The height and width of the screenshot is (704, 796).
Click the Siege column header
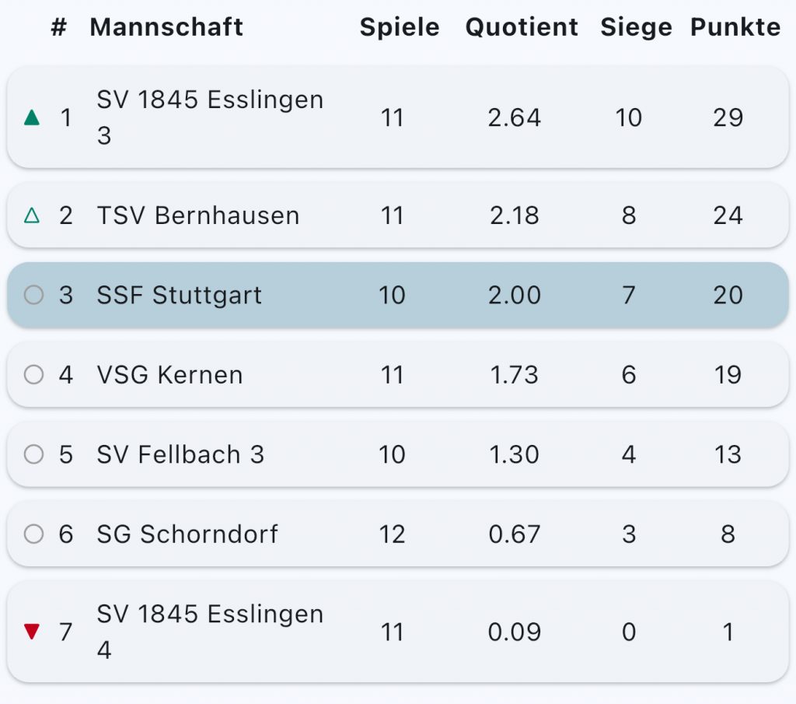pos(636,27)
